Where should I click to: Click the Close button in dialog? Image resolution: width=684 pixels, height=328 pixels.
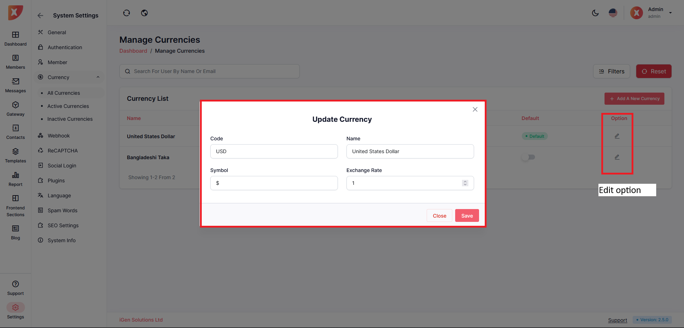point(439,216)
